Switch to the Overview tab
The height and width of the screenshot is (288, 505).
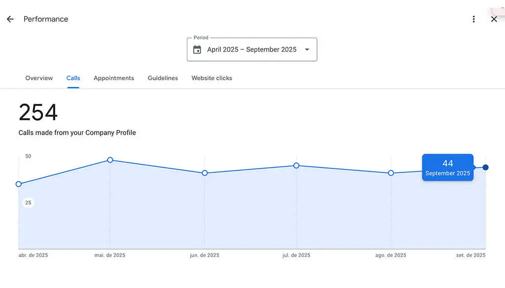[x=39, y=78]
